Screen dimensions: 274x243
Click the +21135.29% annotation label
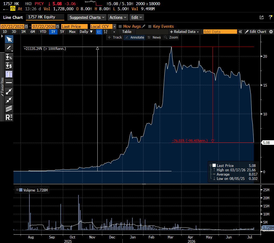pyautogui.click(x=45, y=49)
